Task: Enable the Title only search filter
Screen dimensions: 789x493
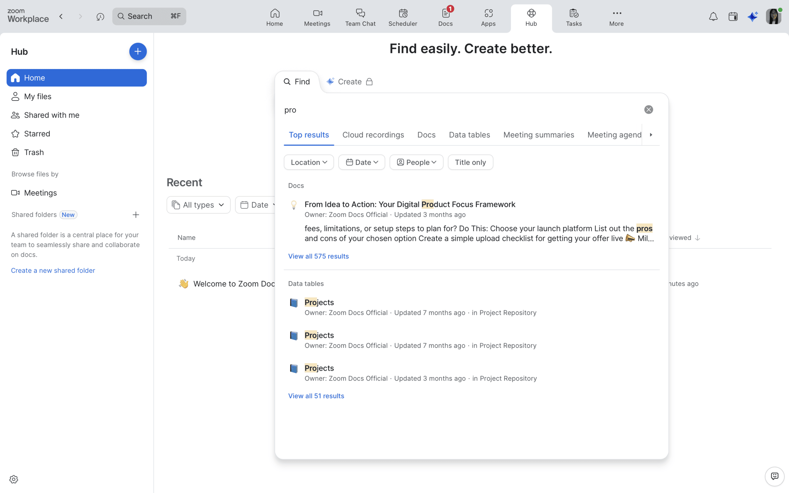Action: pyautogui.click(x=470, y=162)
